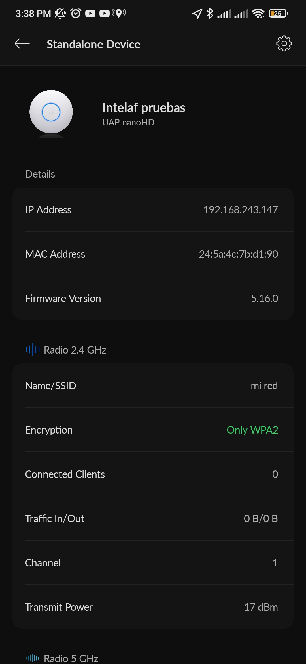Tap the Radio 5 GHz waveform icon
306x664 pixels.
pyautogui.click(x=33, y=658)
